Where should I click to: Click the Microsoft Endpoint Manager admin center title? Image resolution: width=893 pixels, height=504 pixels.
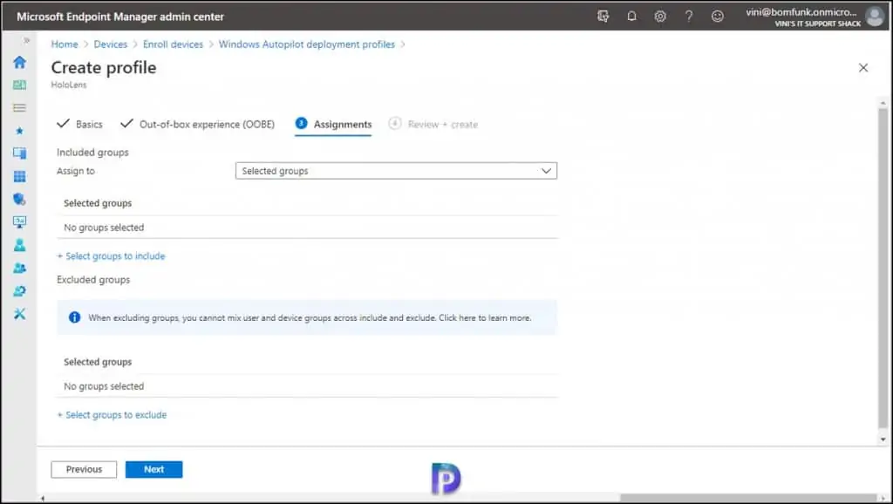[120, 17]
